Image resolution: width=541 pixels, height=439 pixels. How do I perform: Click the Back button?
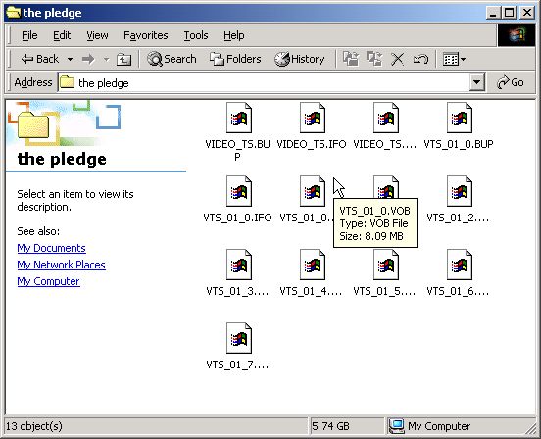[x=39, y=59]
